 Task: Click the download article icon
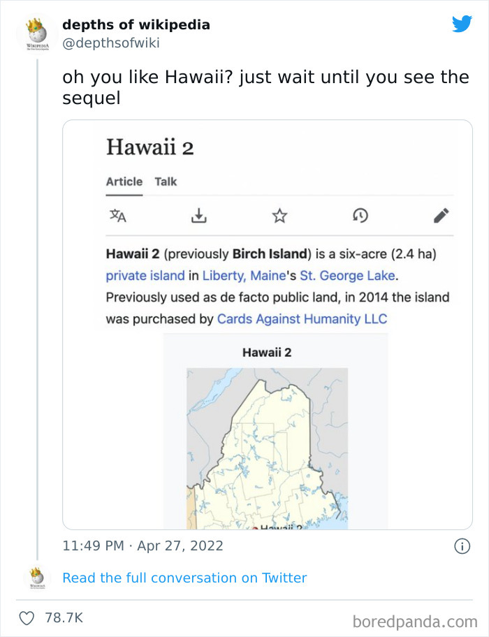point(198,217)
